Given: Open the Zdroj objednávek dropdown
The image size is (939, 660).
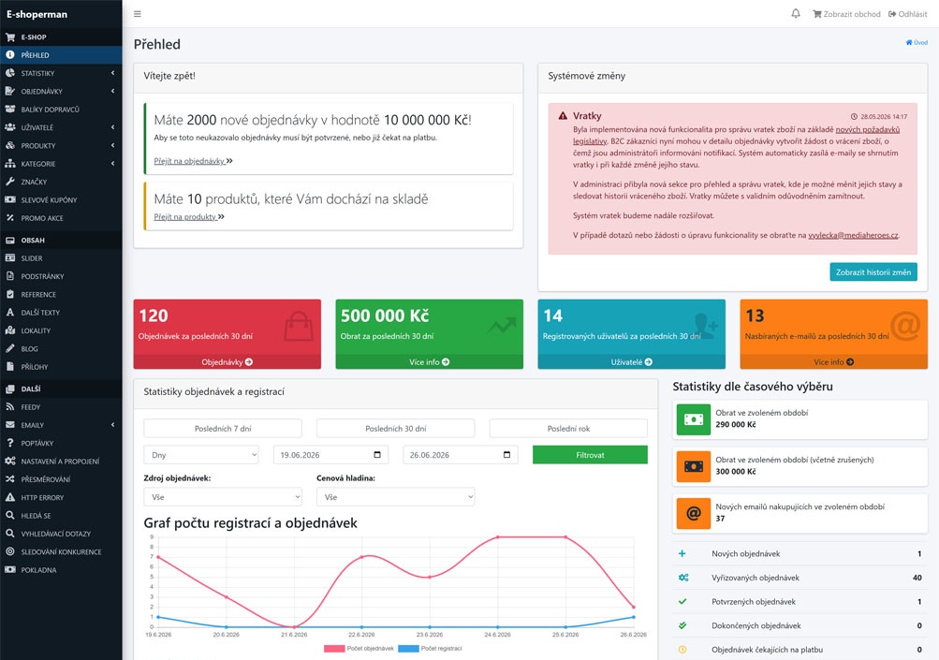Looking at the screenshot, I should point(223,496).
